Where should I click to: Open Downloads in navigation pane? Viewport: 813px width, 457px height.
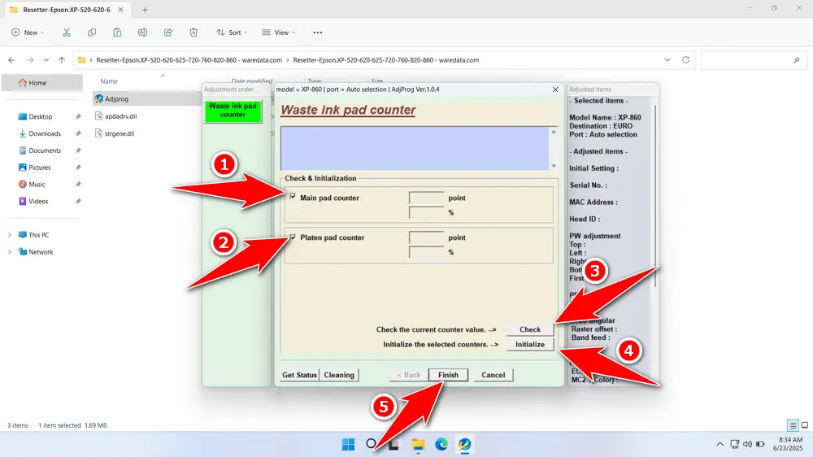[45, 133]
